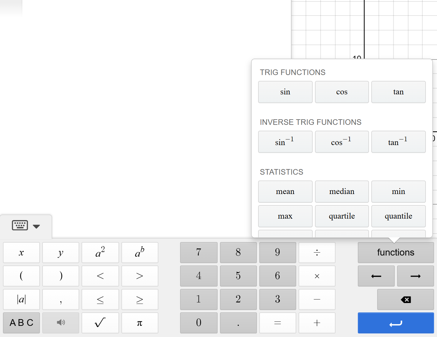The image size is (437, 337).
Task: Insert the quantile statistics function
Action: coord(398,216)
